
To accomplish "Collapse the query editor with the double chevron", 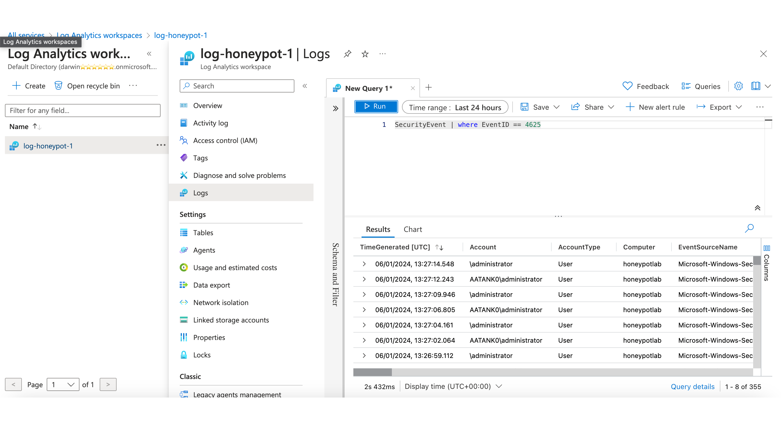I will click(x=757, y=208).
